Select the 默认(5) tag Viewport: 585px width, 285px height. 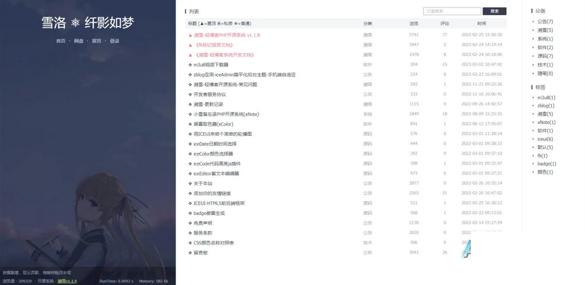click(x=545, y=147)
